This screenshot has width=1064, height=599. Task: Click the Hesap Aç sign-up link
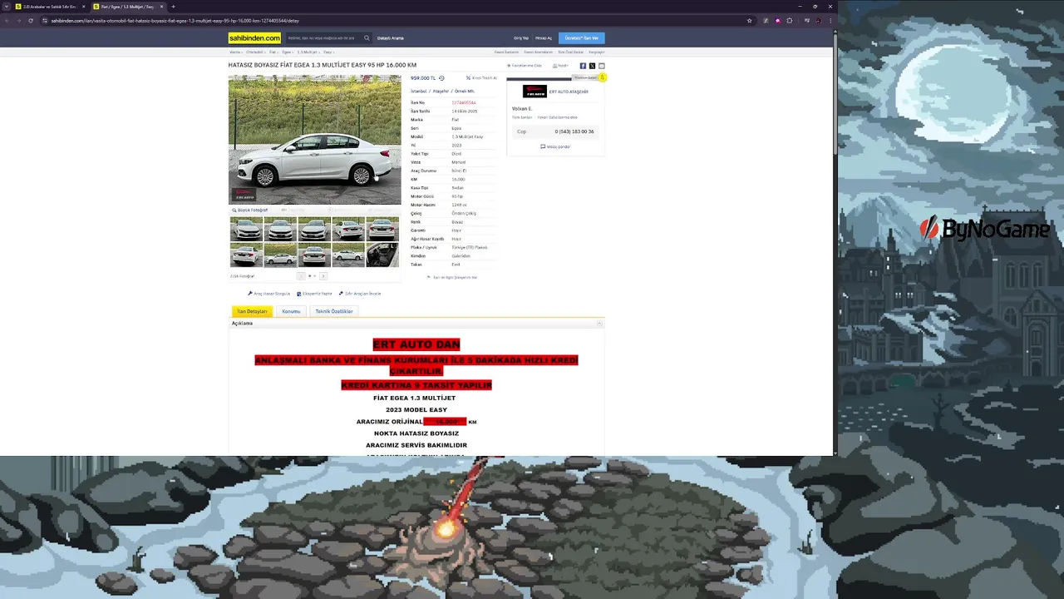coord(544,38)
